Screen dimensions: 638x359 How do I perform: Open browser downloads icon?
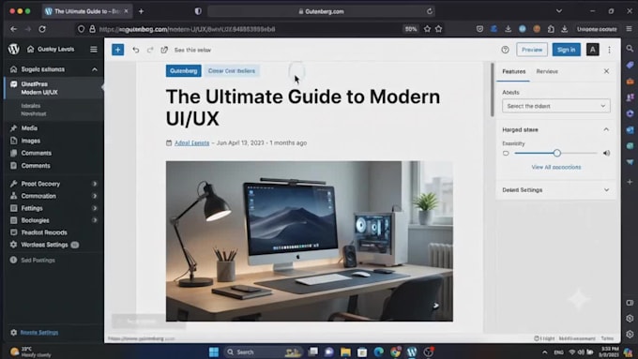[509, 29]
